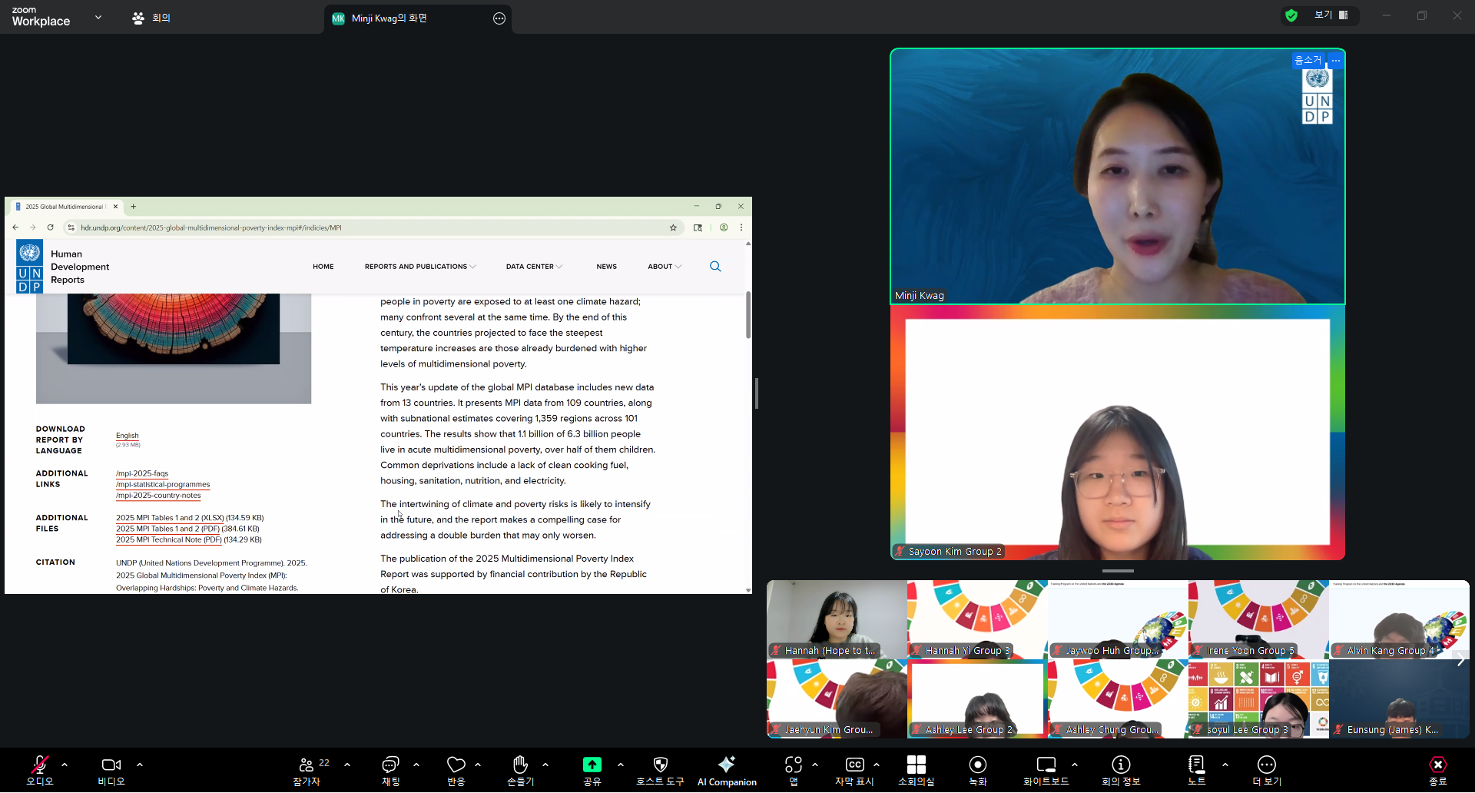Unmute microphone with the audio button
Screen dimensions: 1475x793
click(x=39, y=770)
